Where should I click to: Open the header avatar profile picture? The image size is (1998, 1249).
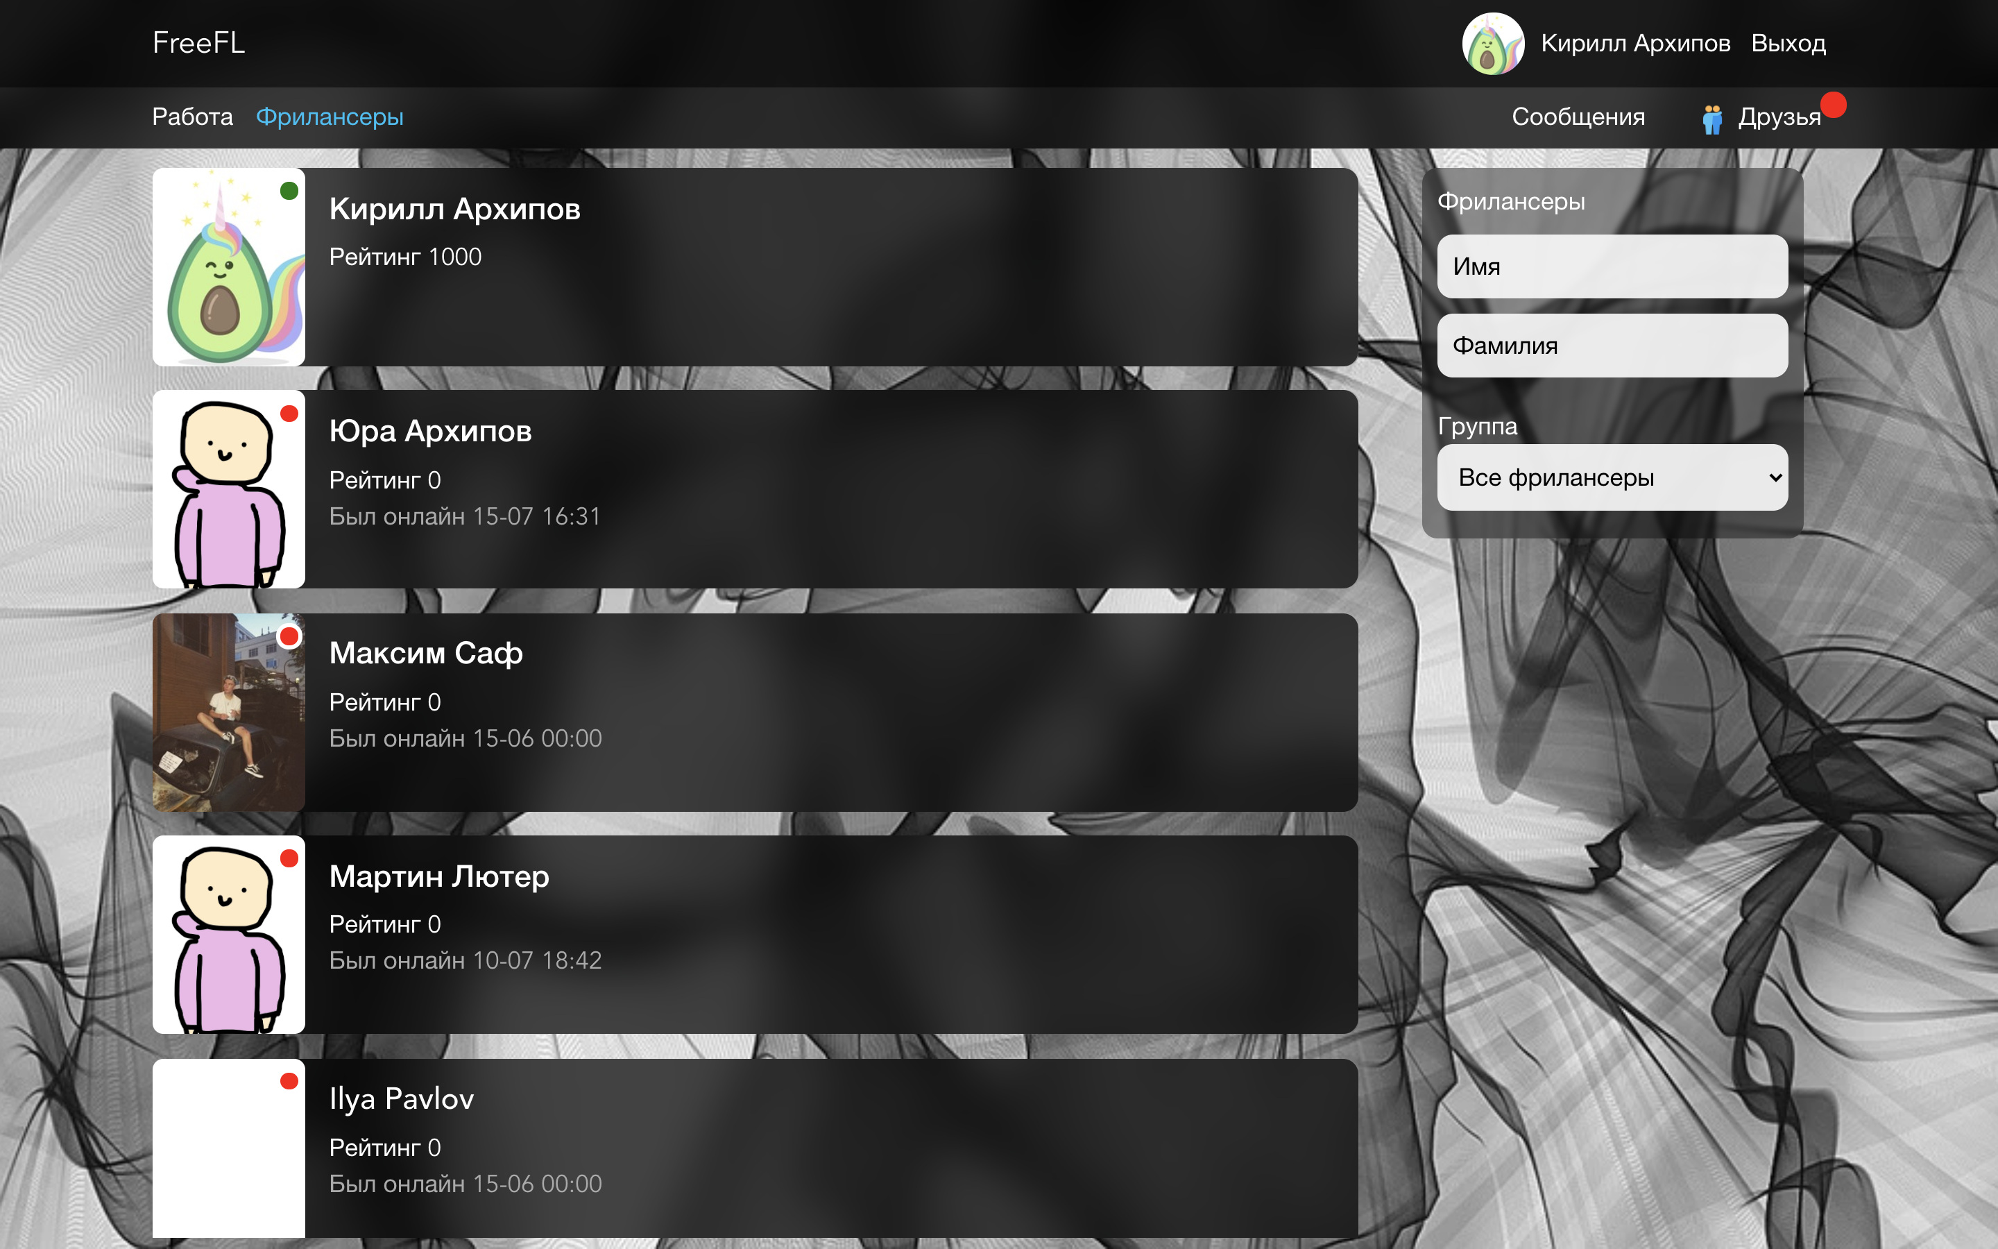tap(1493, 43)
